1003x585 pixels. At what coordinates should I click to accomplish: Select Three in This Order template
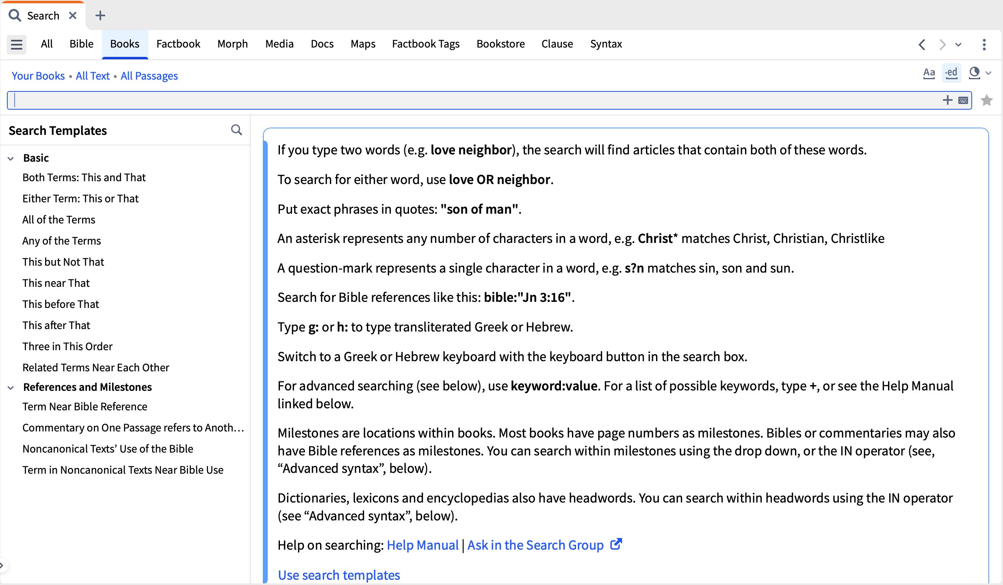[x=67, y=347]
